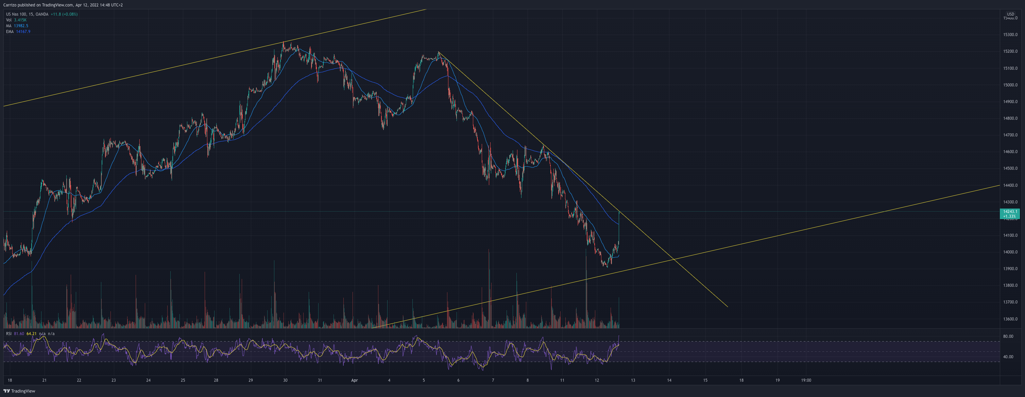Screen dimensions: 1025x397
Task: Click the 14900.0 price axis label
Action: tap(1010, 101)
